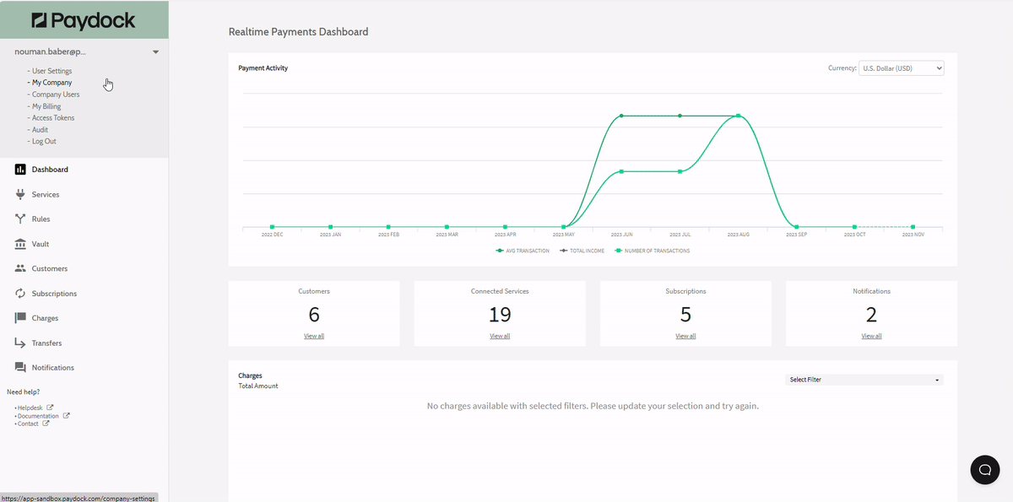This screenshot has width=1013, height=502.
Task: Open the chat support widget
Action: 984,470
